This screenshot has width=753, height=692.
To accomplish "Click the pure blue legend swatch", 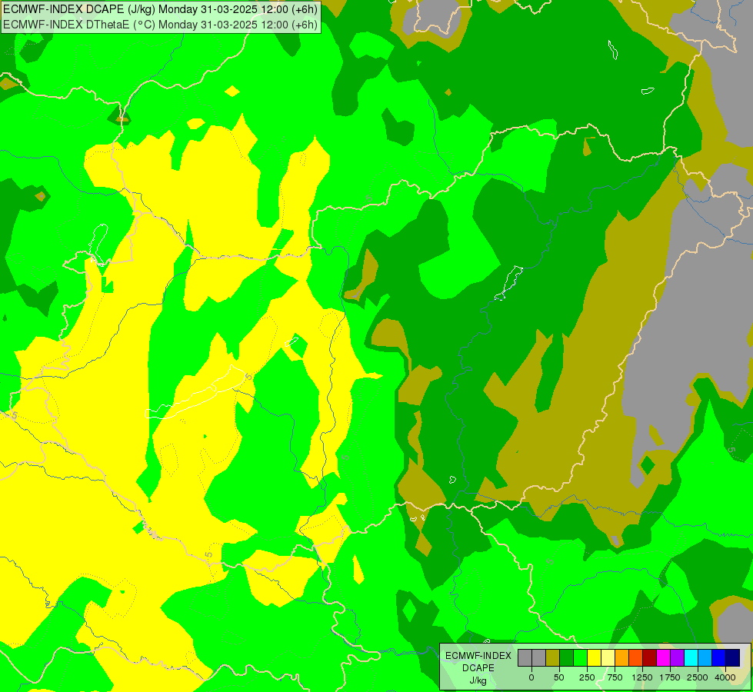I will click(x=719, y=657).
